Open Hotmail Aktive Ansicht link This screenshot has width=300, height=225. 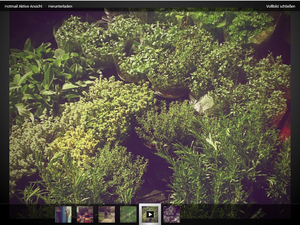[23, 6]
